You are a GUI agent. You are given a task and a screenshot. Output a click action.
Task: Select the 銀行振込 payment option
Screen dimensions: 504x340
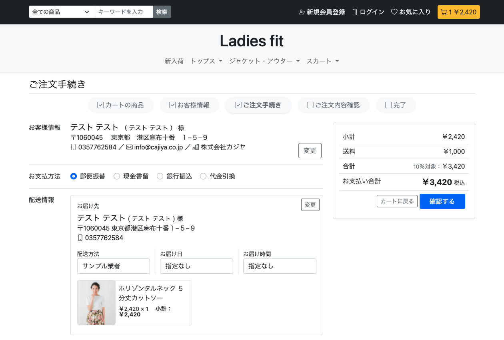pyautogui.click(x=160, y=176)
